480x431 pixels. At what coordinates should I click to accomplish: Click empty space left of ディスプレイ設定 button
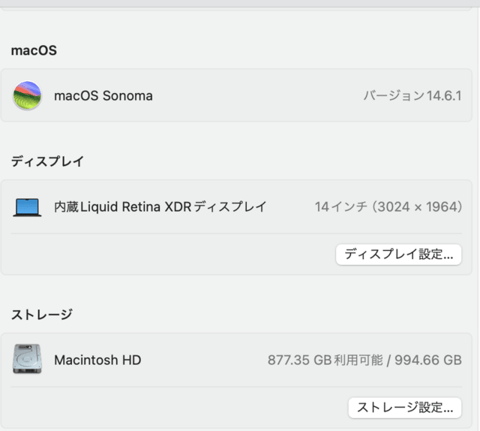pos(172,255)
